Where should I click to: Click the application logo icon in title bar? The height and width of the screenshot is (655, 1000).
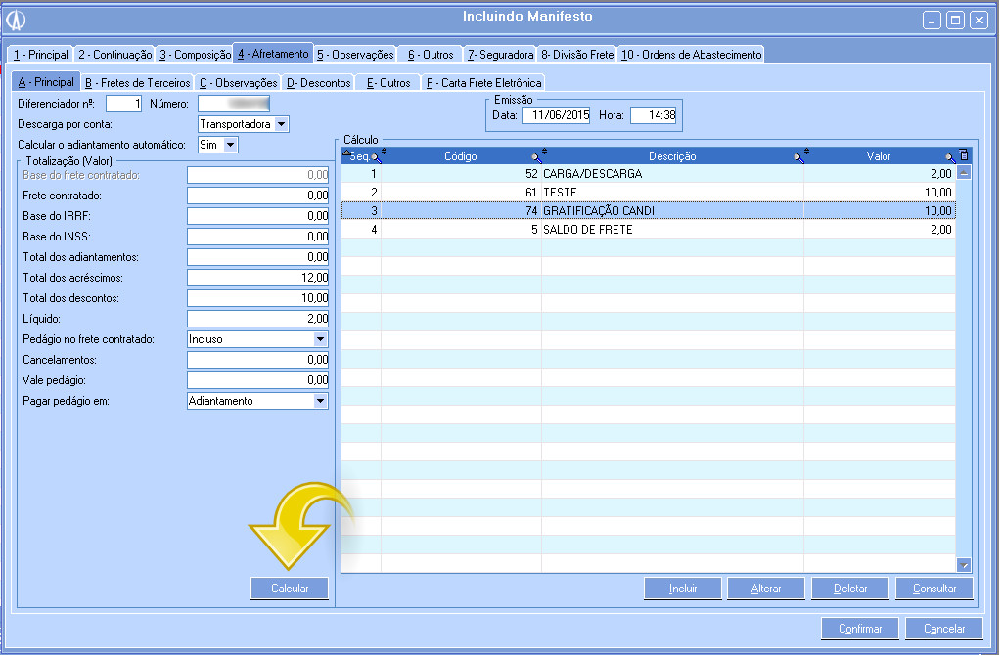click(x=16, y=20)
